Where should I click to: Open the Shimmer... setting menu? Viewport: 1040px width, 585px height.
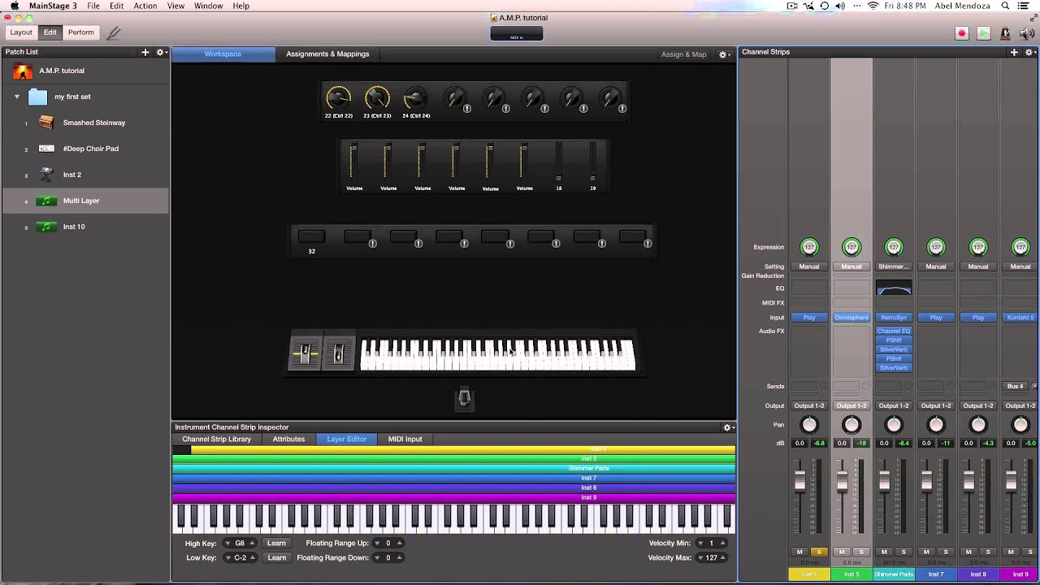point(894,266)
